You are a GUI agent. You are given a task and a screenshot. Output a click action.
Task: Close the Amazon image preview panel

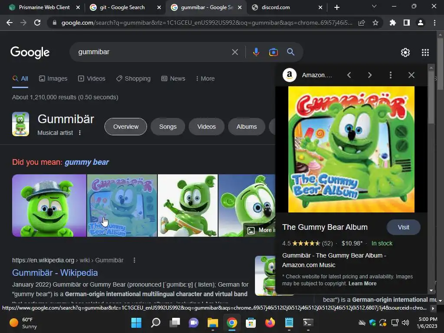click(411, 75)
